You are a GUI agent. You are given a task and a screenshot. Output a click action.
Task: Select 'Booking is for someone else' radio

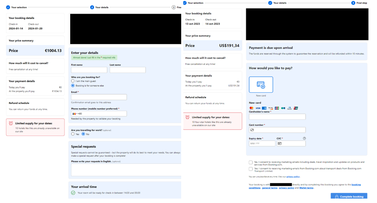click(73, 85)
